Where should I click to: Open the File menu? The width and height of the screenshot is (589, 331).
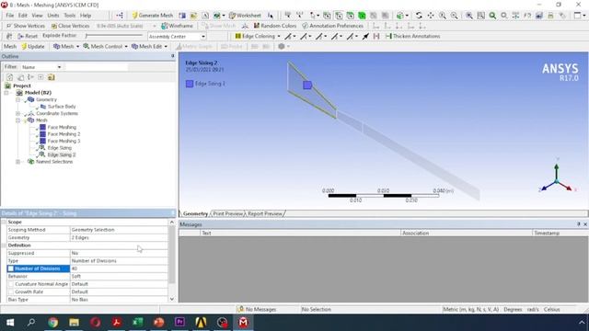tap(10, 16)
